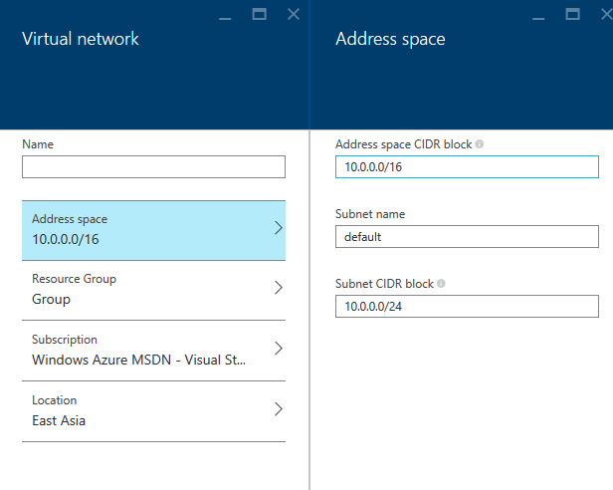613x490 pixels.
Task: Maximize the Address space blade
Action: pos(573,15)
